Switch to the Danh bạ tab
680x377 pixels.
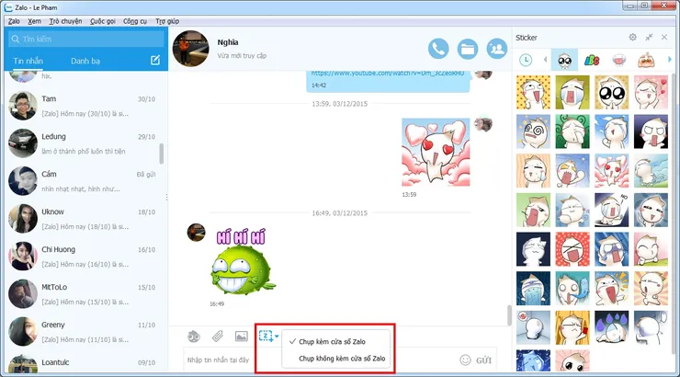point(85,62)
